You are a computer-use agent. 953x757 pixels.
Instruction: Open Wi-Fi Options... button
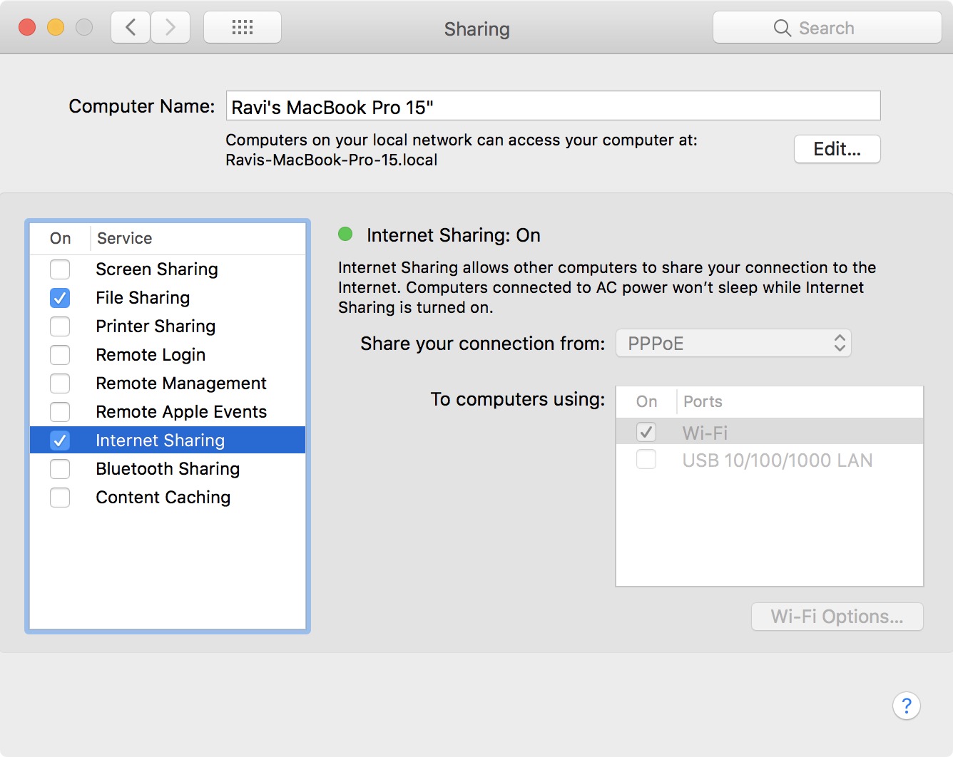(837, 617)
